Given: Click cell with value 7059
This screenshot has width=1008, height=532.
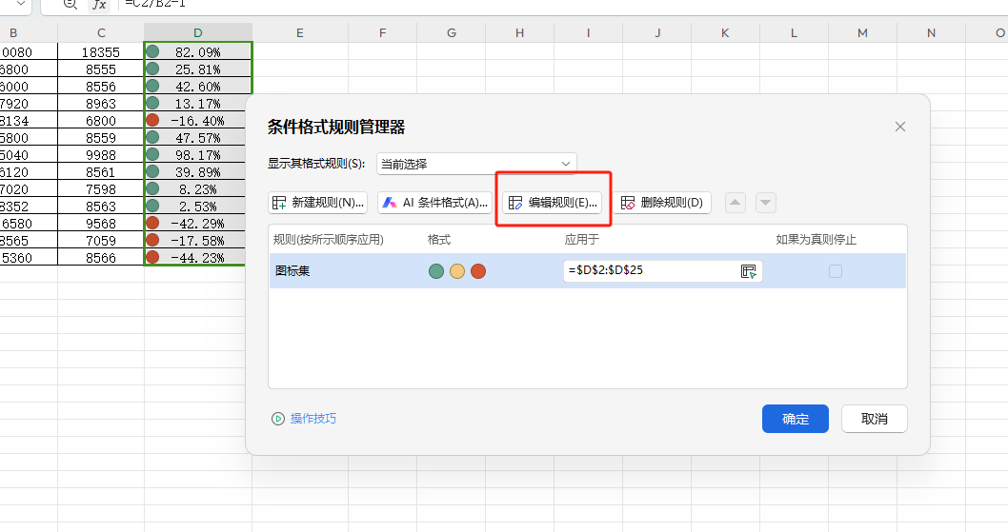Looking at the screenshot, I should pyautogui.click(x=101, y=240).
